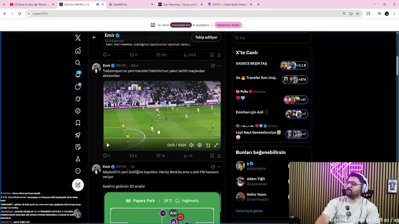Image resolution: width=399 pixels, height=224 pixels.
Task: Open the Verified badge icon in sidebar
Action: (78, 111)
